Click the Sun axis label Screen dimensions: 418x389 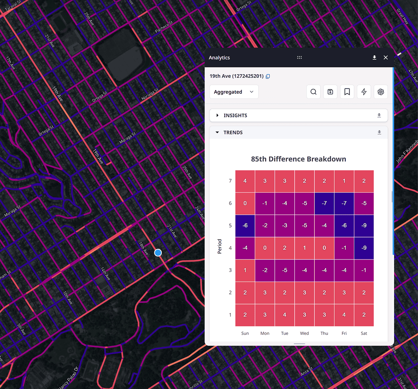point(245,333)
